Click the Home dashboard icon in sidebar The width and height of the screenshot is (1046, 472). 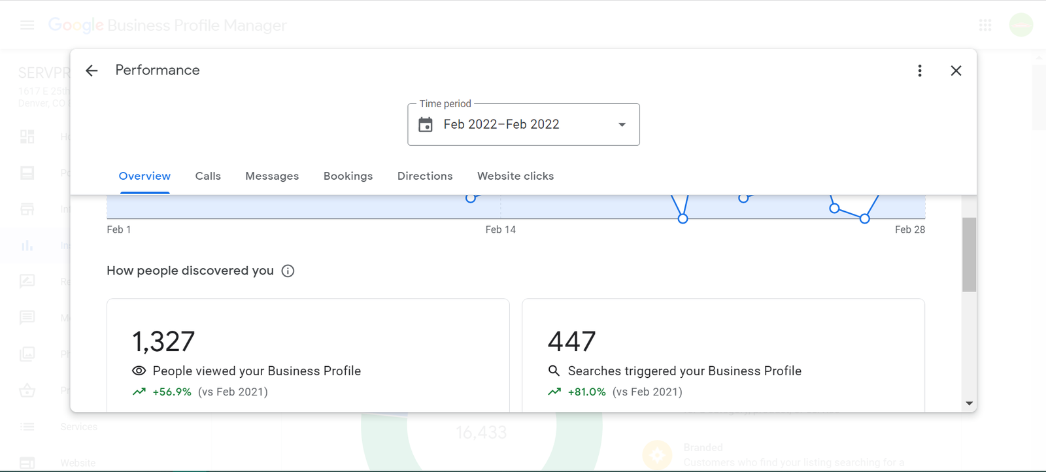pyautogui.click(x=27, y=137)
